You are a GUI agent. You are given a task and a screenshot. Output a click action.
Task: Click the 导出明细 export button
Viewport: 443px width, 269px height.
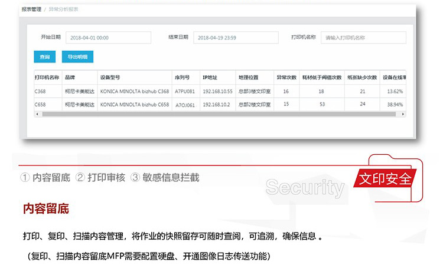tap(77, 57)
